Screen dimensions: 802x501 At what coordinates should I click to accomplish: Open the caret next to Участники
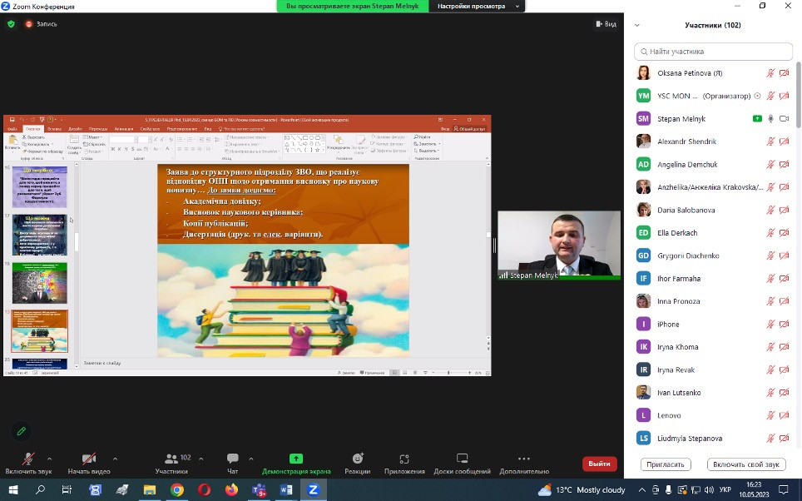coord(201,459)
